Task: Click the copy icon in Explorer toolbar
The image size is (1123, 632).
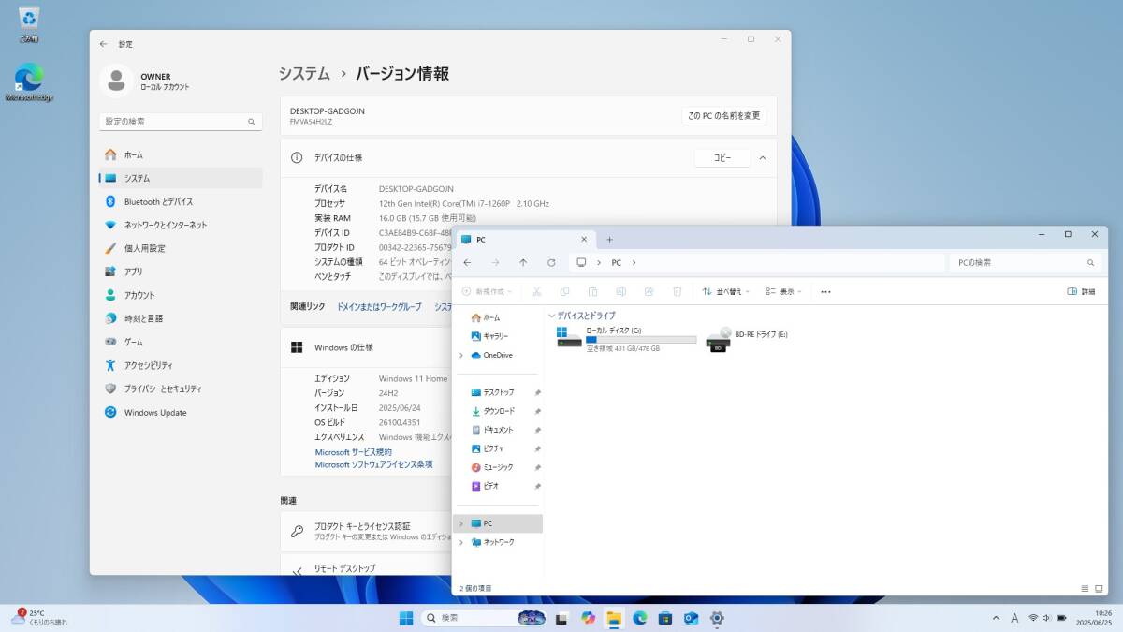Action: point(564,291)
